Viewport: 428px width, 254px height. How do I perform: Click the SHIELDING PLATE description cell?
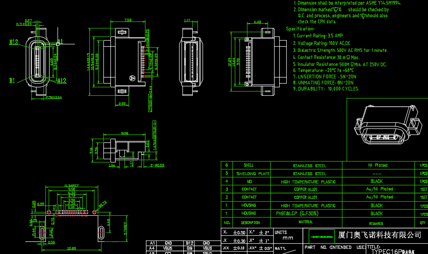tap(257, 174)
